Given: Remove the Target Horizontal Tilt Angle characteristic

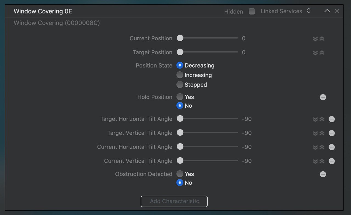Looking at the screenshot, I should click(x=332, y=119).
